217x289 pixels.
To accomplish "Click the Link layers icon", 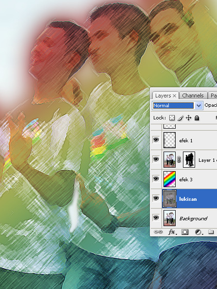I will [158, 232].
